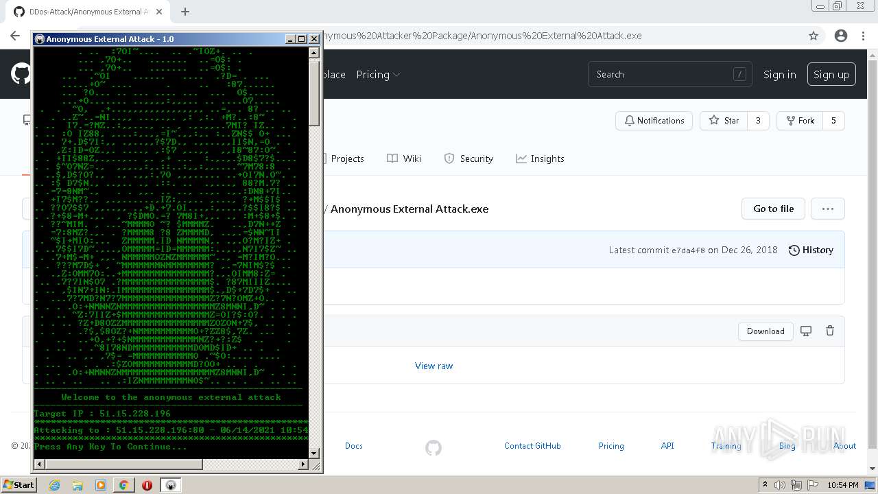Screen dimensions: 878x494
Task: Open the Windows Start menu
Action: pos(19,485)
